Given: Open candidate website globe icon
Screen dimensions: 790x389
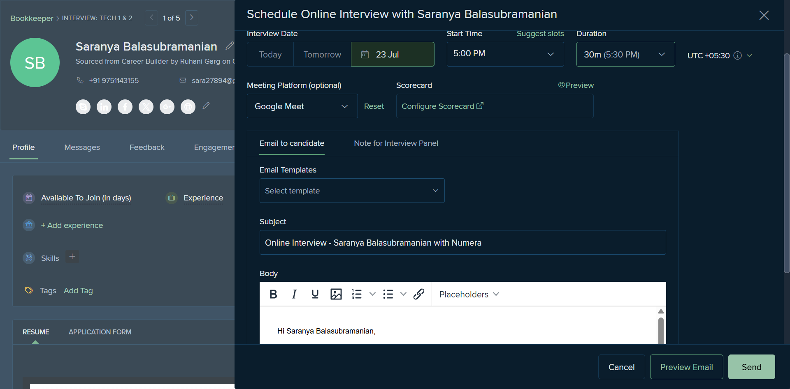Looking at the screenshot, I should point(188,107).
